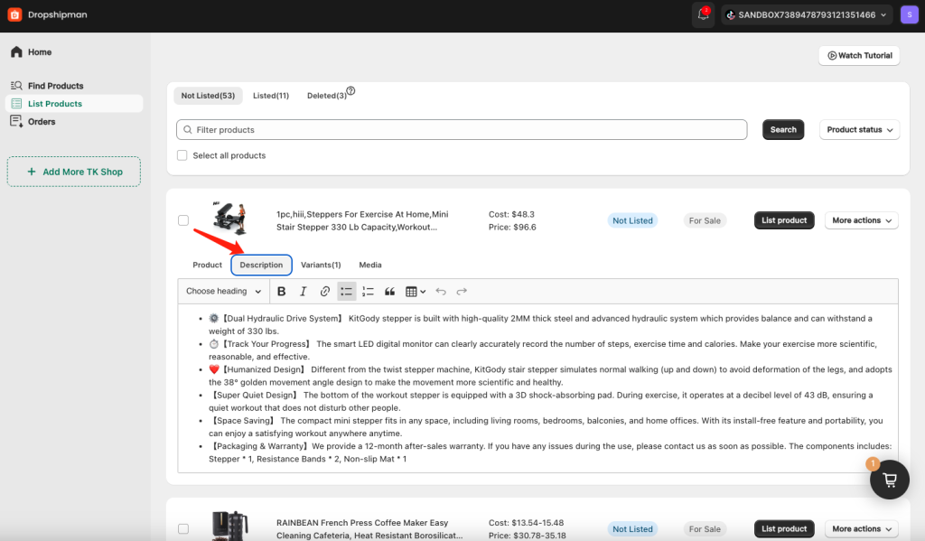Click the Home icon in sidebar

point(16,51)
